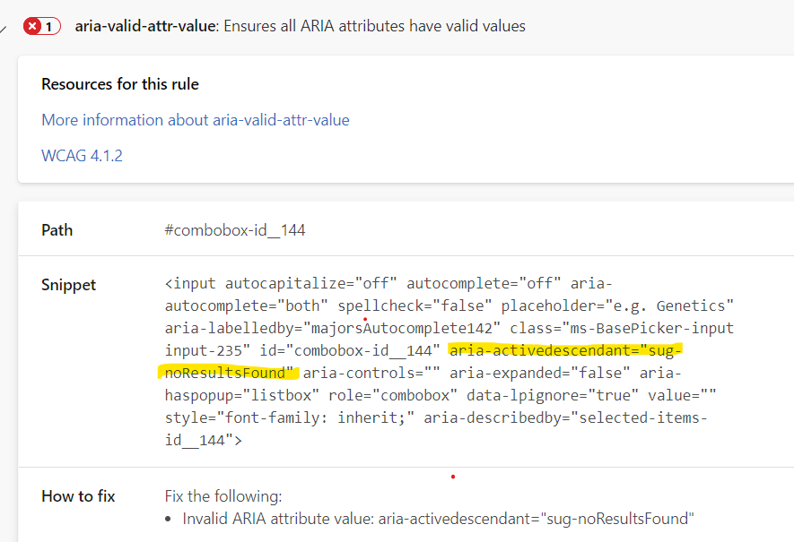This screenshot has width=794, height=542.
Task: Click the red dot marker above How to fix
Action: click(453, 478)
